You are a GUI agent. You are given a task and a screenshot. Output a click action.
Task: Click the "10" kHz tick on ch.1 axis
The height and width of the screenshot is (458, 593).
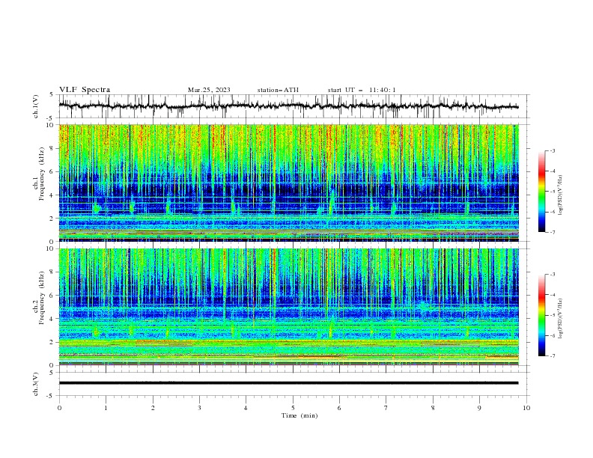tap(49, 125)
